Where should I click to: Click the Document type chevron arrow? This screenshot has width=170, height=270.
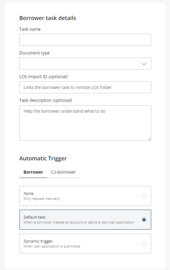(144, 64)
